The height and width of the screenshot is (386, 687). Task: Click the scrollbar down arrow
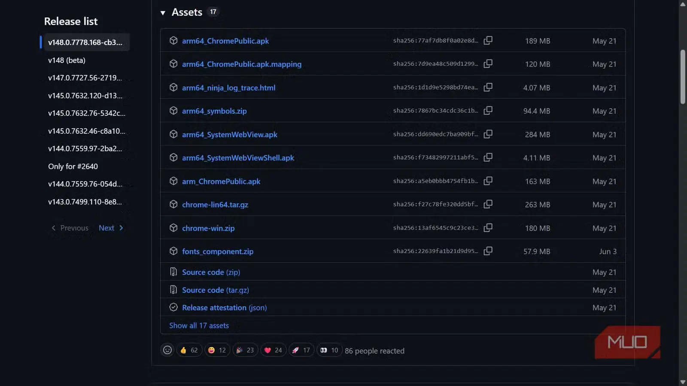pyautogui.click(x=683, y=382)
